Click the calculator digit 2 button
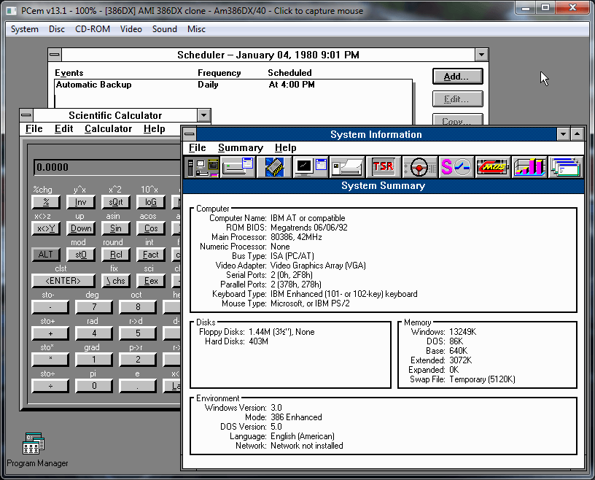The image size is (595, 480). point(138,360)
